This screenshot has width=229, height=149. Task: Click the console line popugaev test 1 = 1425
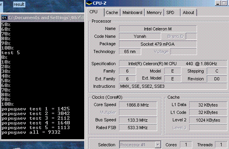tap(36, 109)
